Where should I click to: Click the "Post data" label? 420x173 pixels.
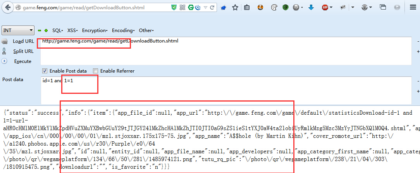coord(12,79)
